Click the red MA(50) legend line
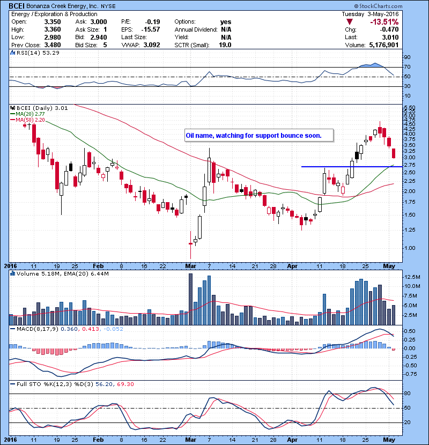Image resolution: width=429 pixels, height=445 pixels. (x=12, y=120)
